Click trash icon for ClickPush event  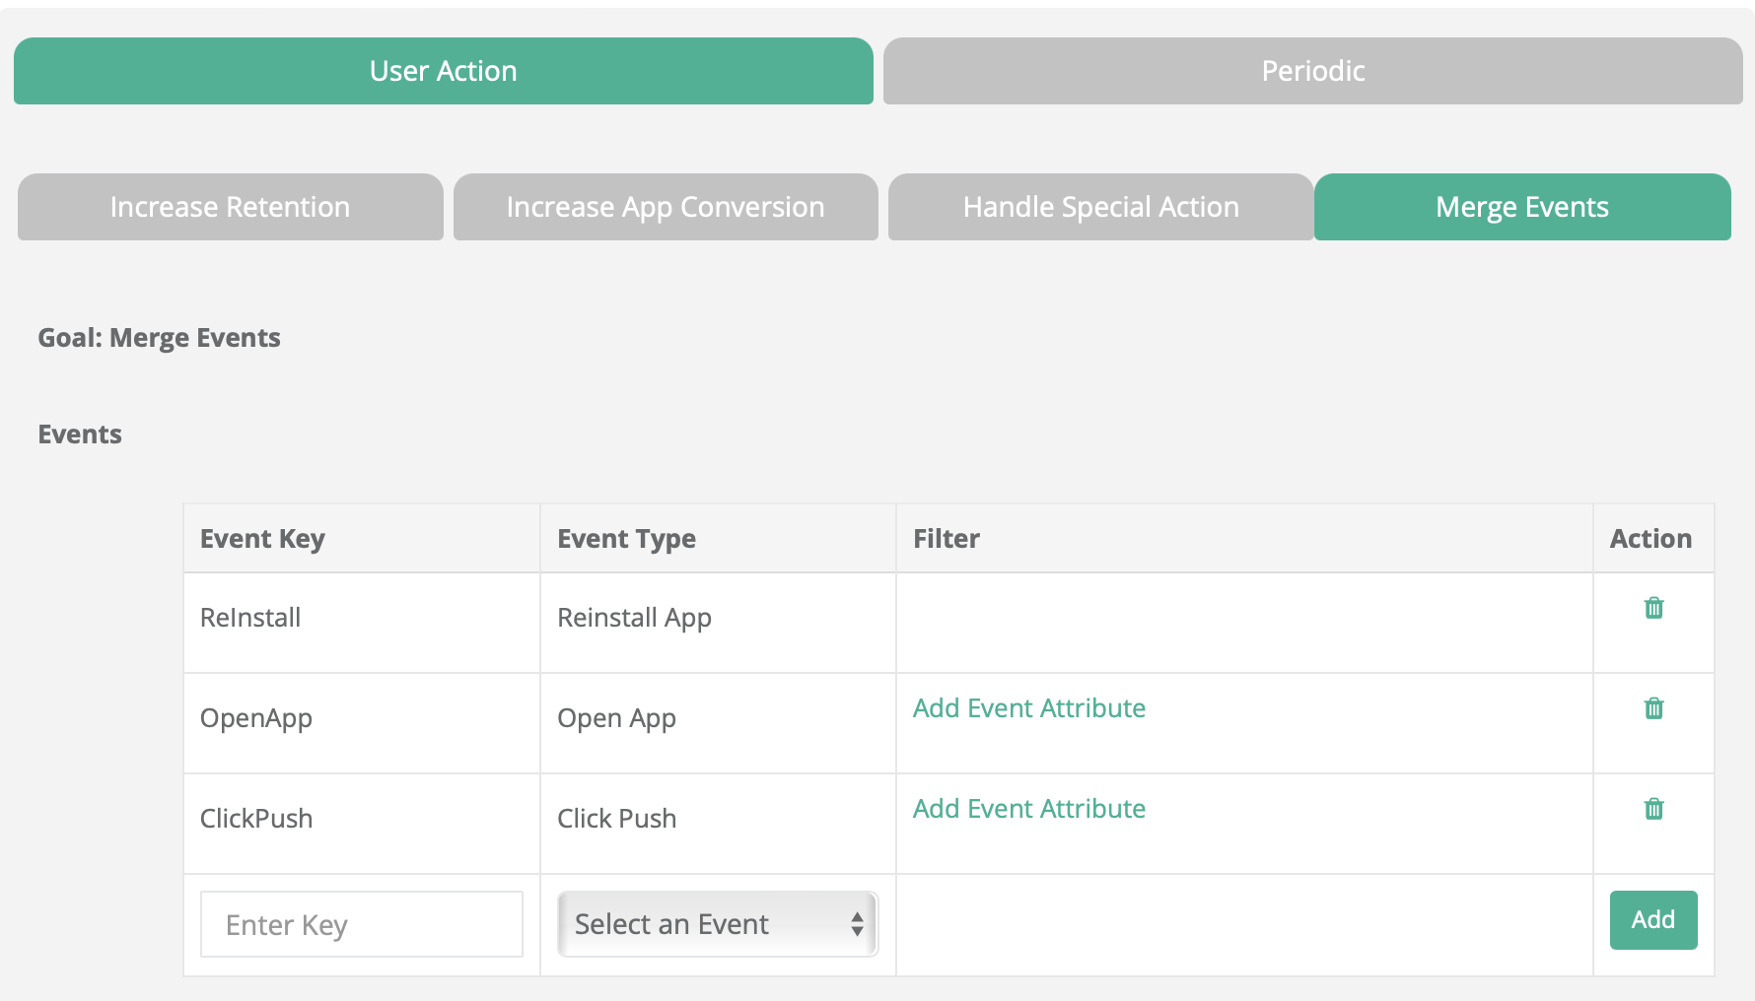pos(1653,809)
